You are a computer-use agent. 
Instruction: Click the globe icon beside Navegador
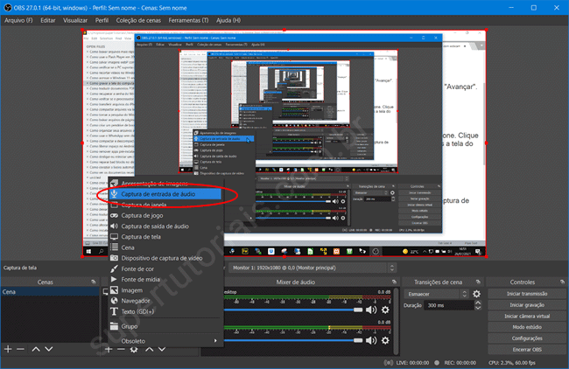(x=114, y=300)
